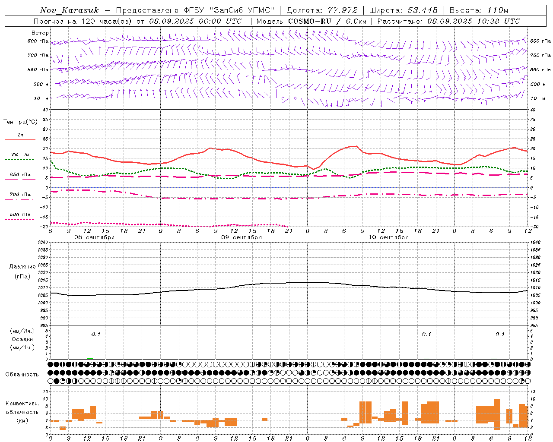The width and height of the screenshot is (553, 442).
Task: Click the green precipitation bar on 08 сентября
Action: (90, 358)
